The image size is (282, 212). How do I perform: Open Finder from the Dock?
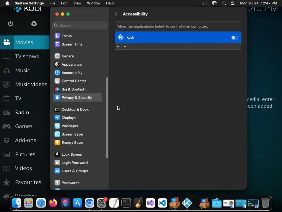[x=17, y=203]
